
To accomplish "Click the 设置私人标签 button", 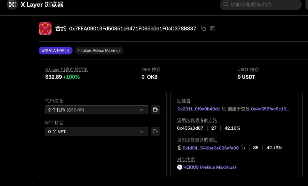I will pos(56,51).
